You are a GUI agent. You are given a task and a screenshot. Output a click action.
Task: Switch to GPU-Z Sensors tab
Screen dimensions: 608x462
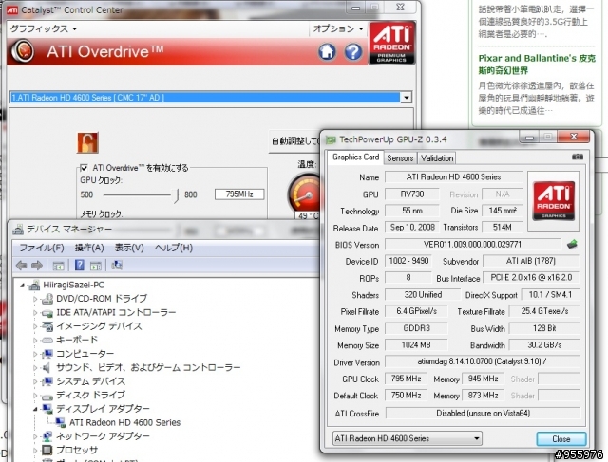(400, 158)
